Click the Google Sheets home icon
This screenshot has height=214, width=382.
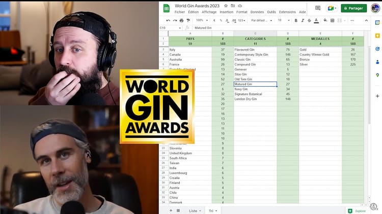click(x=167, y=9)
